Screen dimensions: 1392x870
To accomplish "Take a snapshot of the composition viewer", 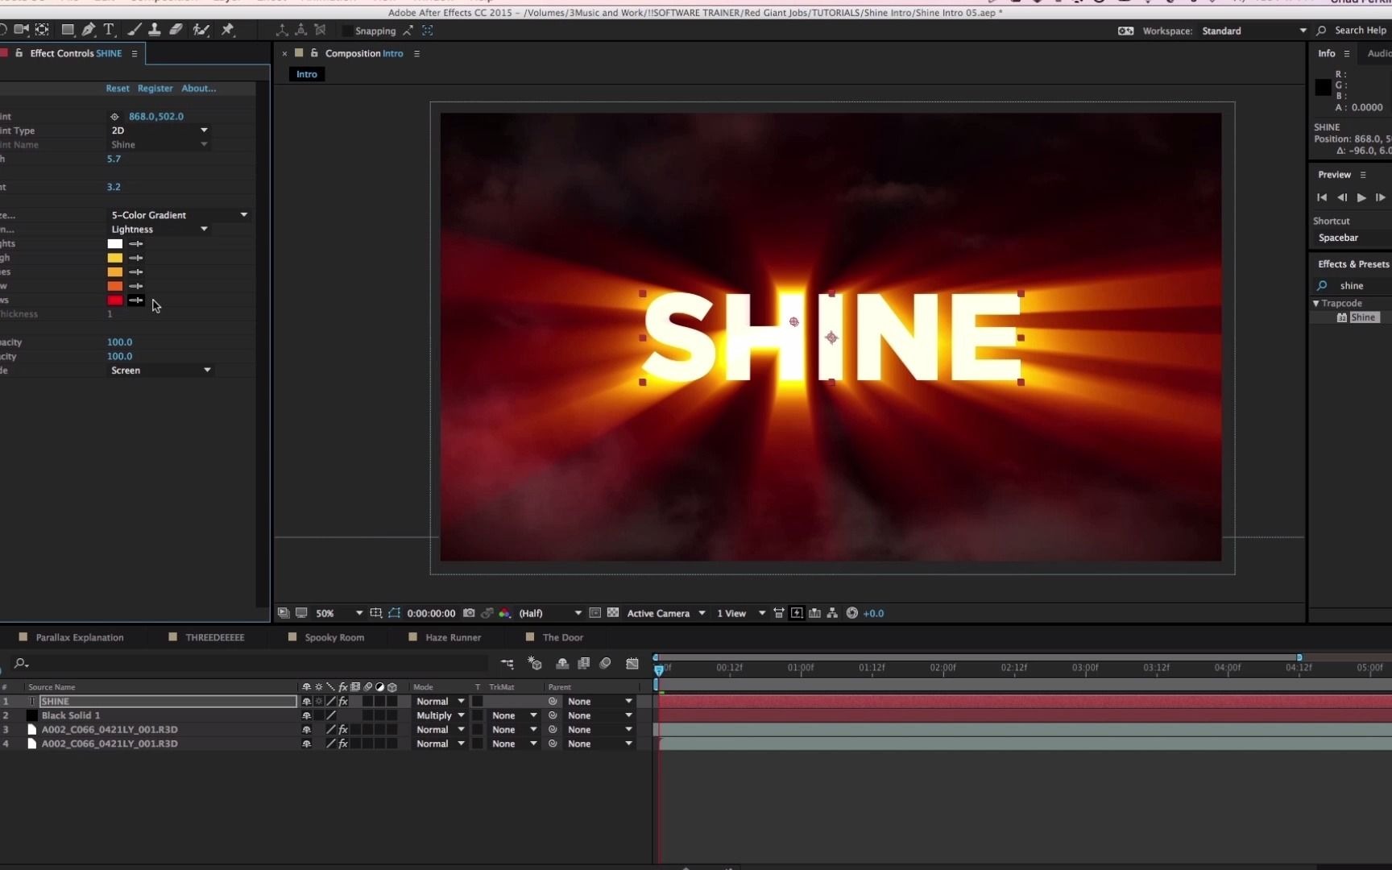I will point(470,613).
